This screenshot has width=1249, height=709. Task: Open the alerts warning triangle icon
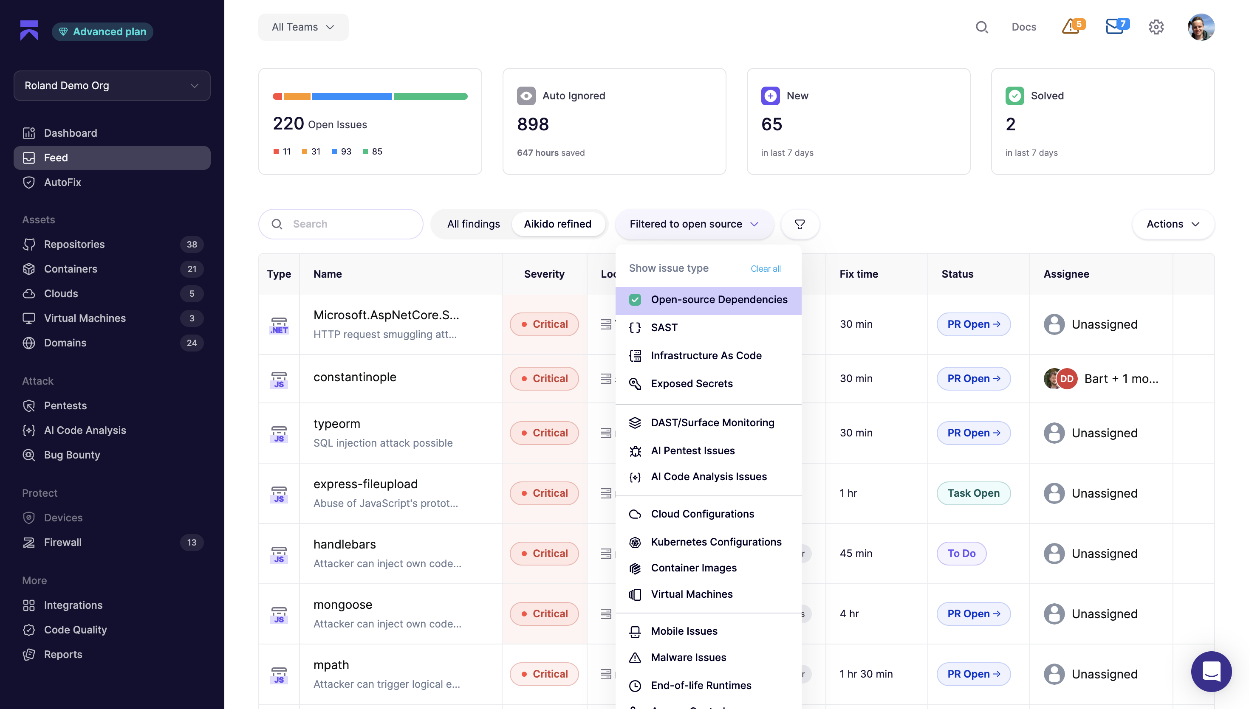click(x=1071, y=26)
